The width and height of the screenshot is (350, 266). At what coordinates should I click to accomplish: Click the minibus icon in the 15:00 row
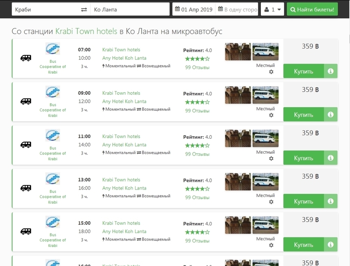pyautogui.click(x=26, y=231)
